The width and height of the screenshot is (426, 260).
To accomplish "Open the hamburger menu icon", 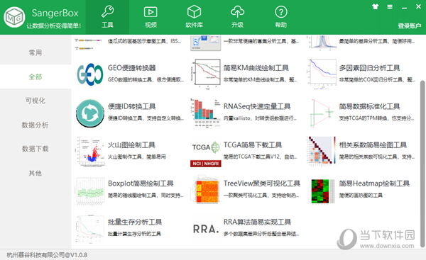I will (390, 7).
